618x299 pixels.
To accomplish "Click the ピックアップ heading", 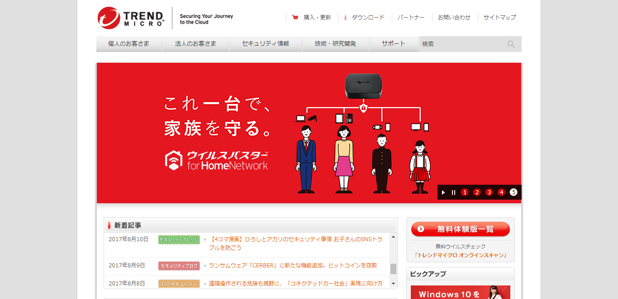I will point(428,274).
